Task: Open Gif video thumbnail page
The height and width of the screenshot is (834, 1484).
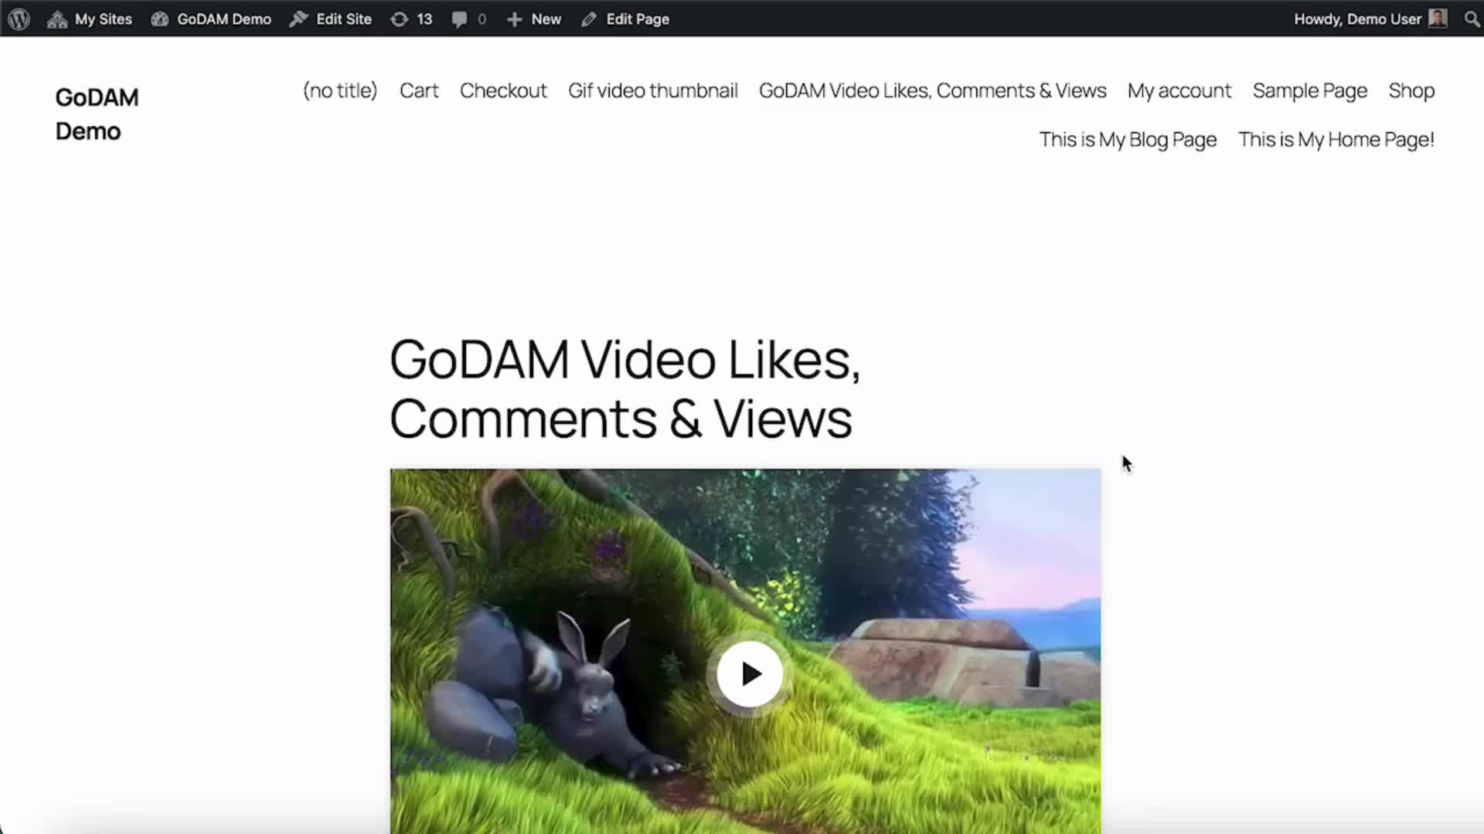Action: pos(652,90)
